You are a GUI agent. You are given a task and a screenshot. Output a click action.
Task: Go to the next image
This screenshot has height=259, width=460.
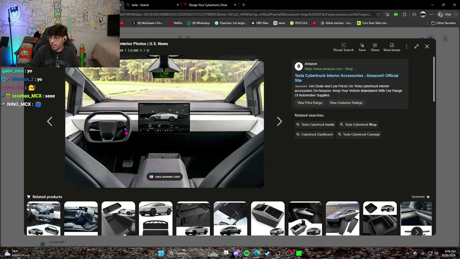click(x=279, y=122)
